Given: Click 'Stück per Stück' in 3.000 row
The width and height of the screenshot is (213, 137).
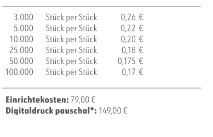Looking at the screenshot, I should pos(71,17).
